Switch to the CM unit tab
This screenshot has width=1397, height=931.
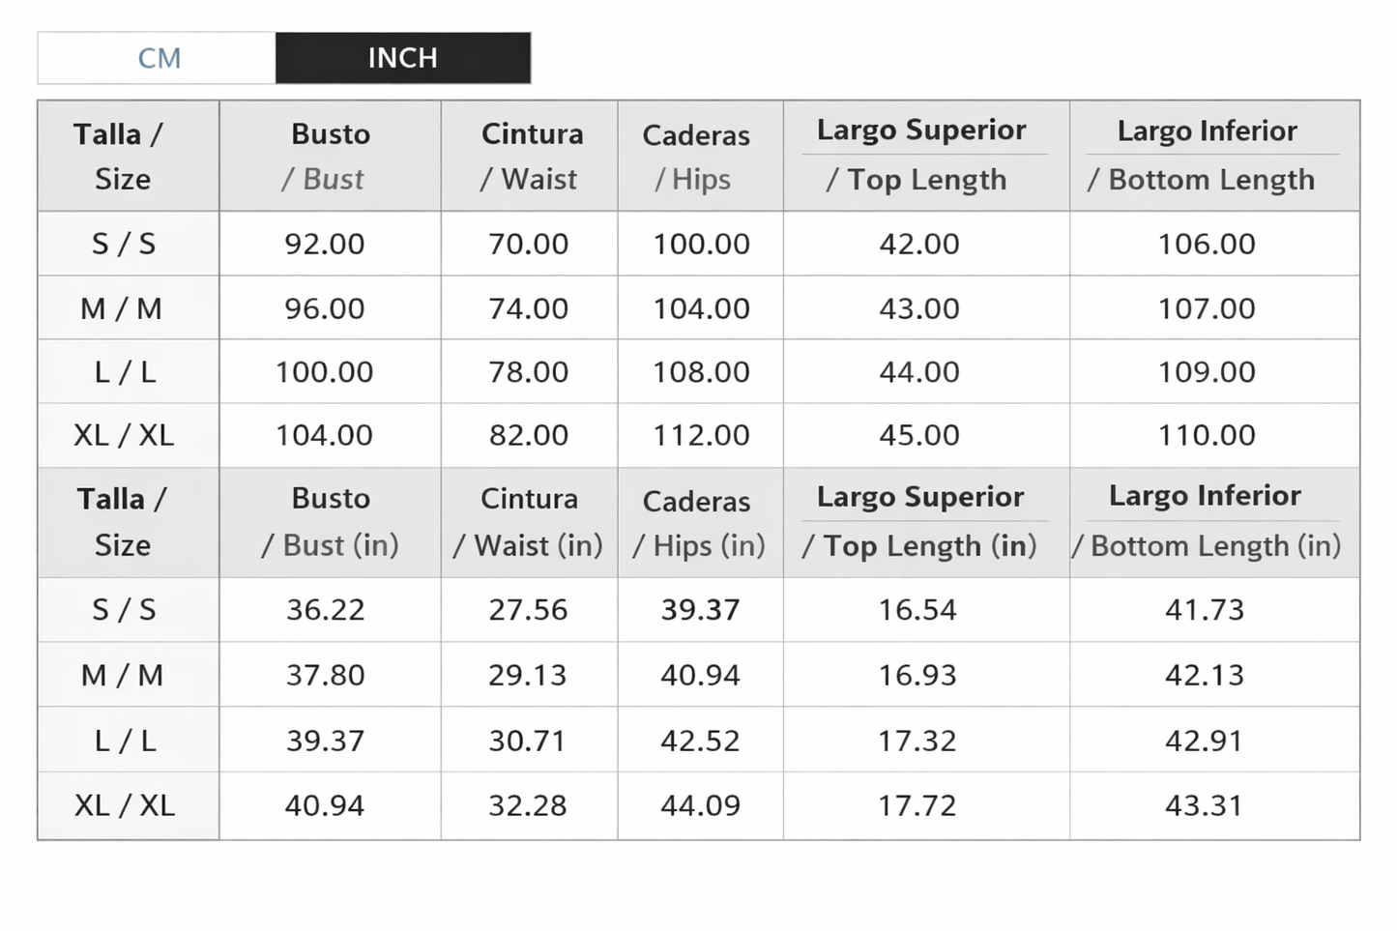click(x=158, y=58)
